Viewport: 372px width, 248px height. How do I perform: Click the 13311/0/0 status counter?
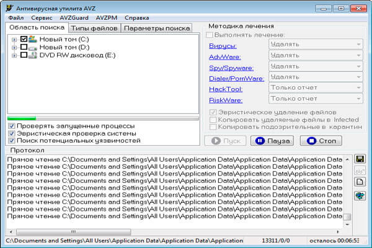pyautogui.click(x=276, y=241)
